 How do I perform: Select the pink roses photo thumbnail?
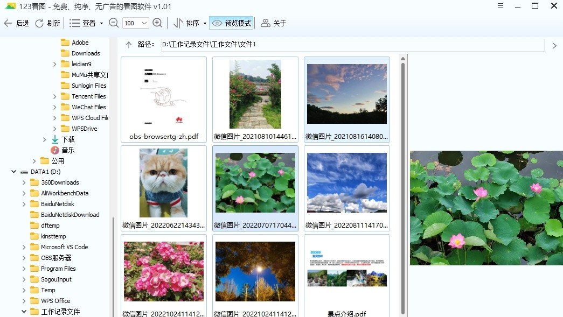164,276
